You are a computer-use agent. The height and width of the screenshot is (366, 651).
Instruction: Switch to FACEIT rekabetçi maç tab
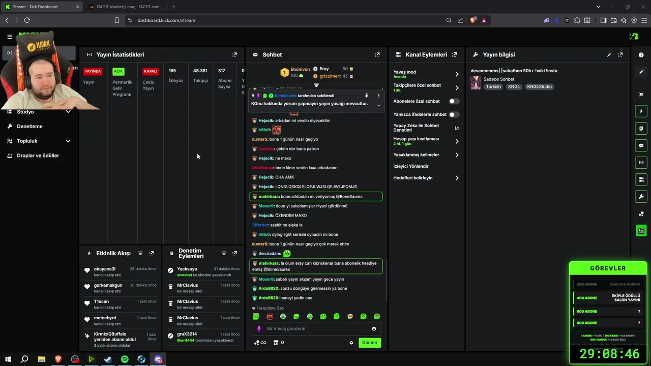[x=124, y=7]
